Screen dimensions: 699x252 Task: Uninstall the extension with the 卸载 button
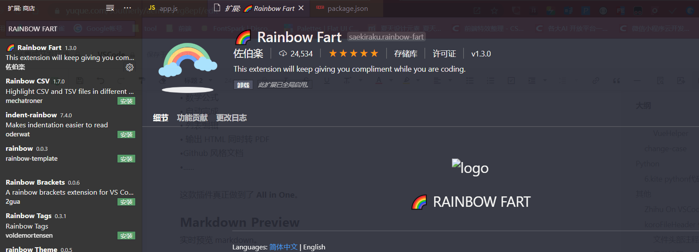click(244, 85)
